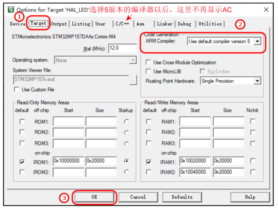Switch to the Debug tab
Screen dimensions: 278x209
(x=185, y=24)
